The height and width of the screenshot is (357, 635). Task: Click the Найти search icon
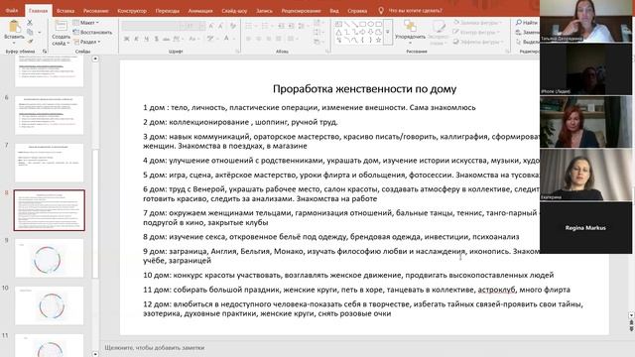[x=519, y=23]
